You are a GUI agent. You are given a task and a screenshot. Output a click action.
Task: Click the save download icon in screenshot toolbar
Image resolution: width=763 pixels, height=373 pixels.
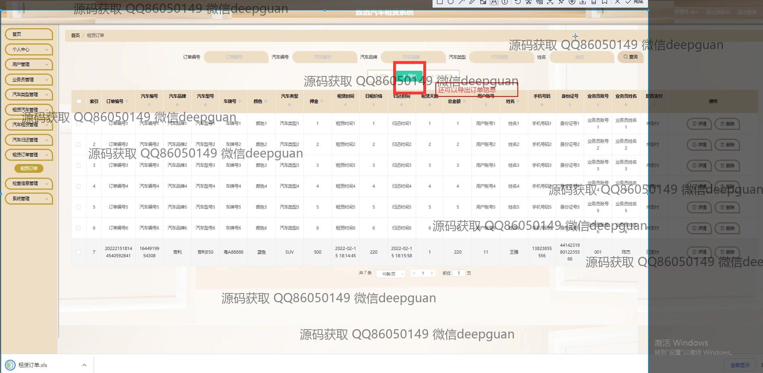coord(583,2)
